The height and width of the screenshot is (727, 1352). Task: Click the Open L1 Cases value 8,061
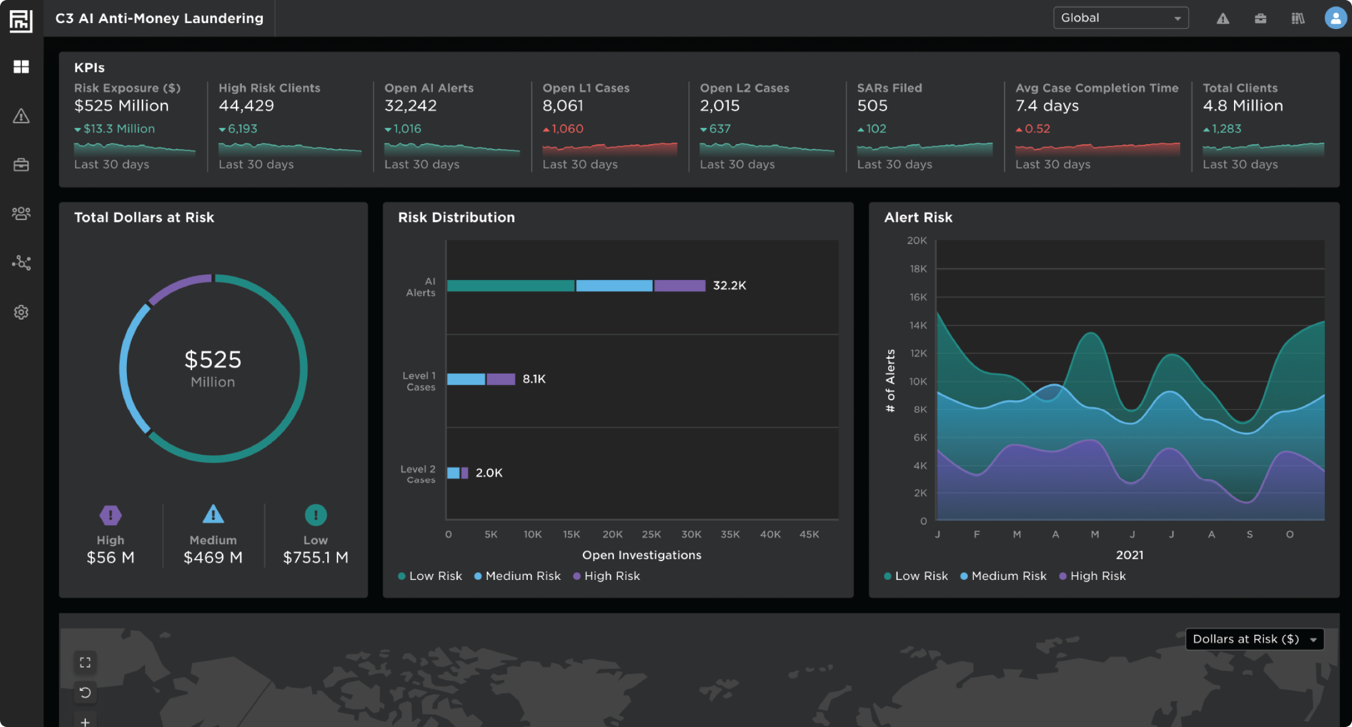[x=563, y=106]
